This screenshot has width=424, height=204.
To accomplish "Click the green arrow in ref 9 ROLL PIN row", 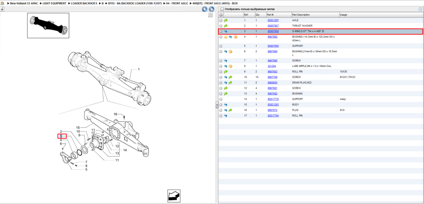I will (226, 72).
